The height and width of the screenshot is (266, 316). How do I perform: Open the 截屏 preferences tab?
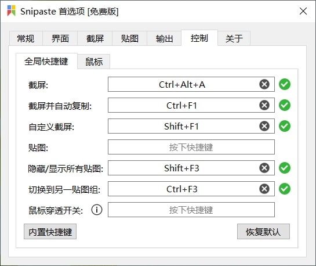click(95, 38)
